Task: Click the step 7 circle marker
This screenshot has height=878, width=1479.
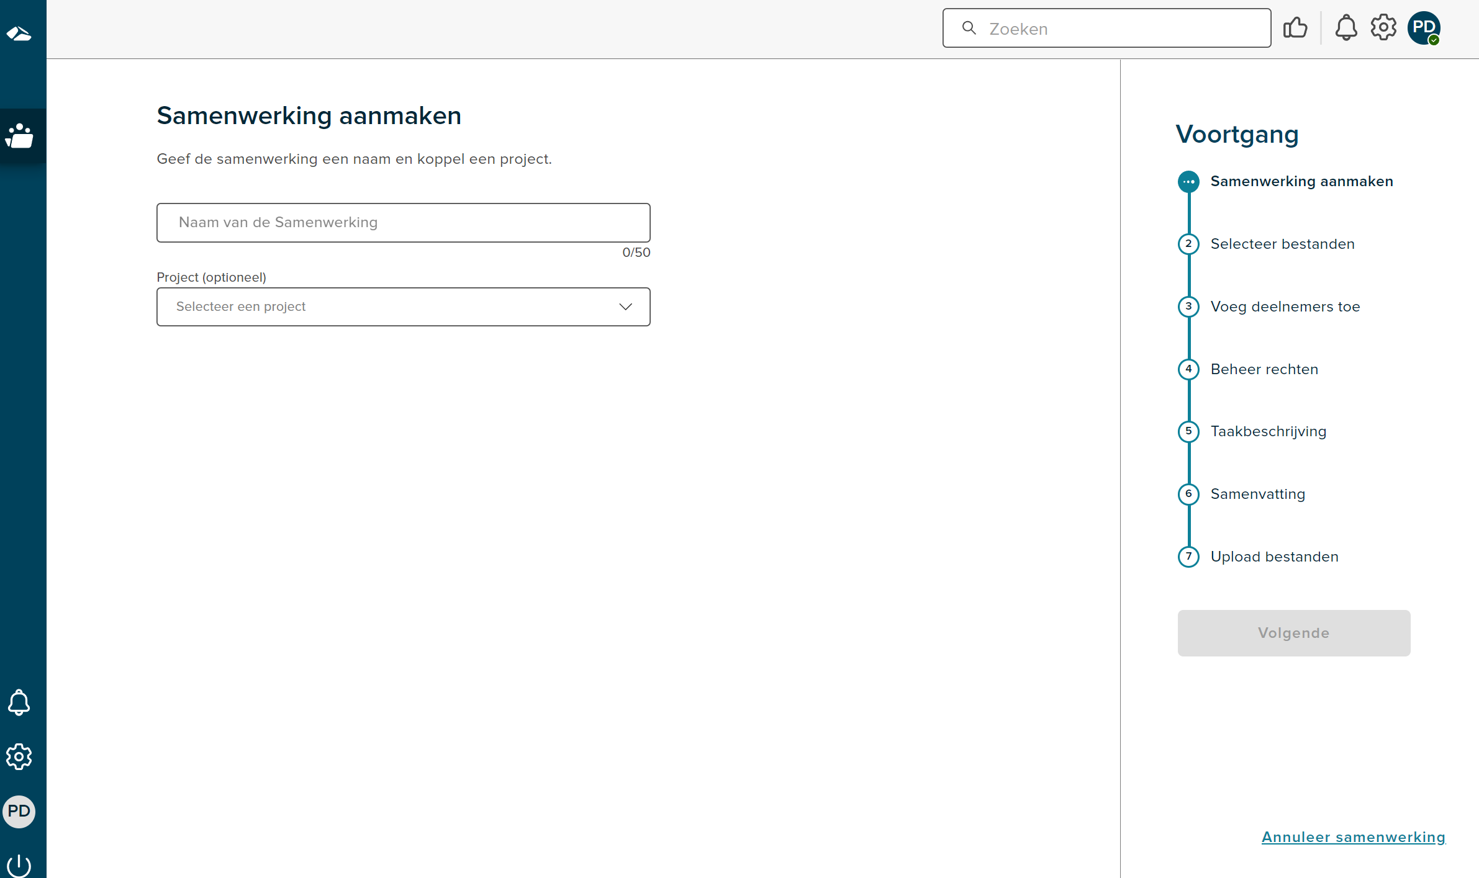Action: 1188,557
